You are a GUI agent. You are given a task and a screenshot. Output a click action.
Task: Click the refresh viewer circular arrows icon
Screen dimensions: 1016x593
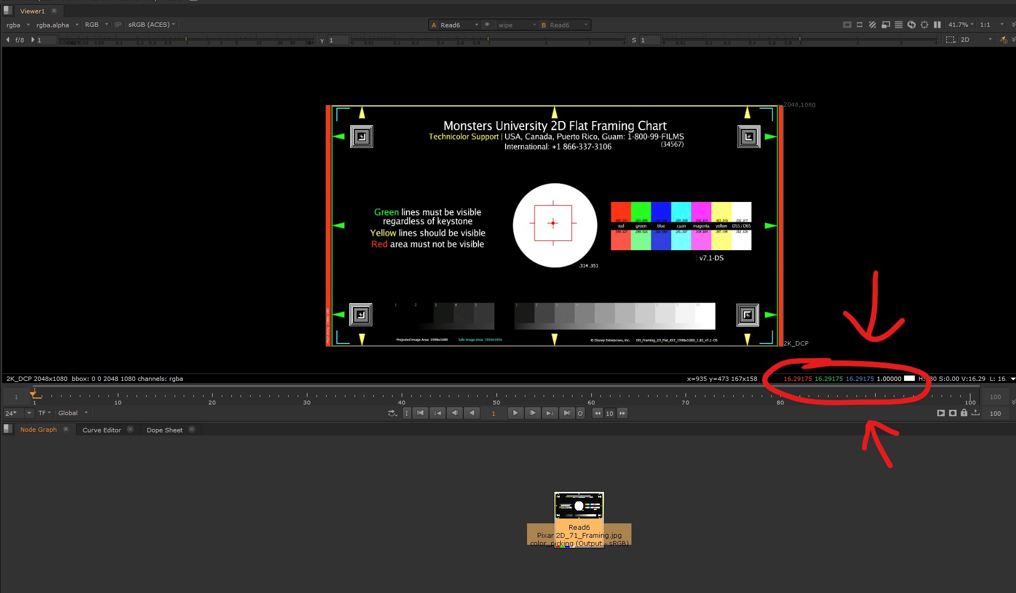(x=911, y=25)
